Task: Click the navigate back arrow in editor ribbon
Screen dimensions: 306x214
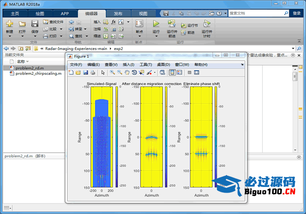Action: (71, 22)
